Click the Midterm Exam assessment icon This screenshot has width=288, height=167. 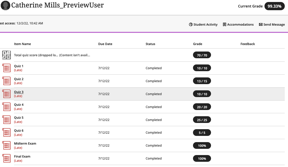click(6, 145)
